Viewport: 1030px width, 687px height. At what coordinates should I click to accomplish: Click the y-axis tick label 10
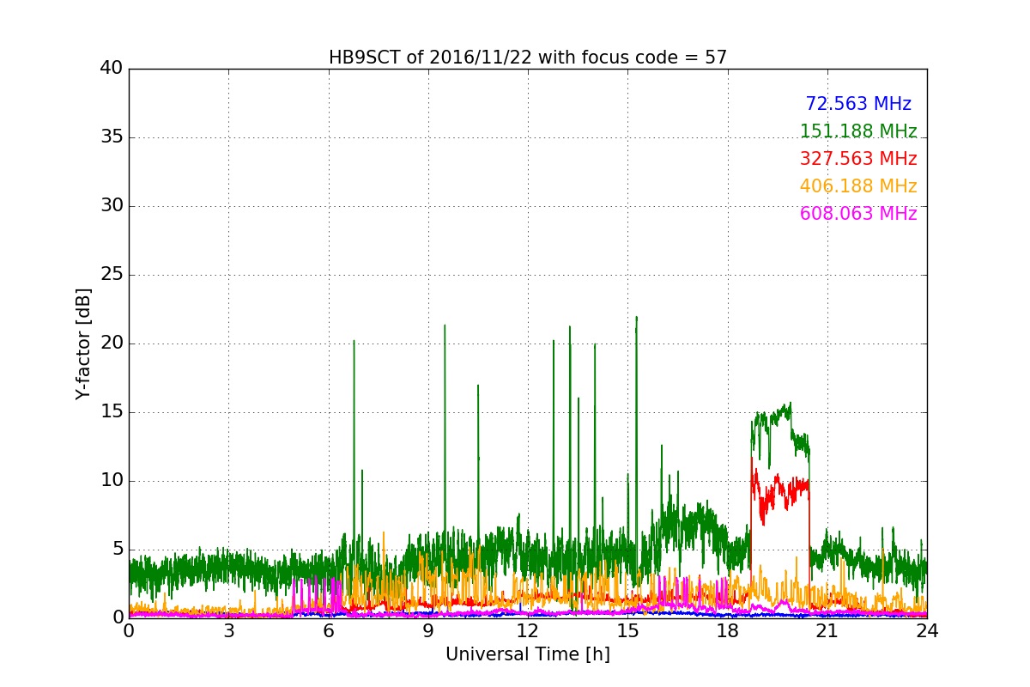[112, 481]
